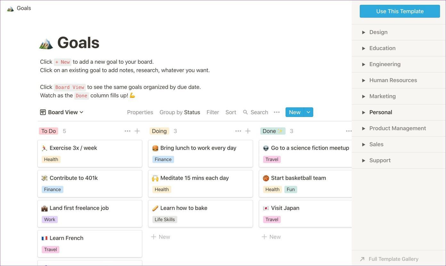Screen dimensions: 446x266
Task: Click the Health tag on Start basketball team
Action: 272,190
